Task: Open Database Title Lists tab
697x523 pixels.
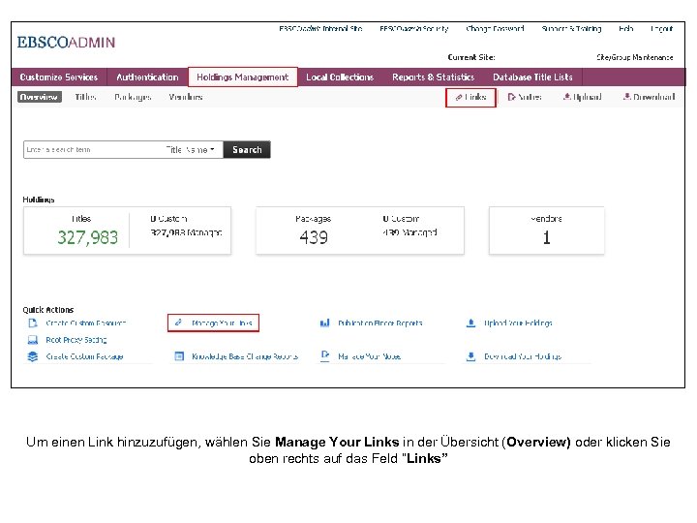Action: 532,77
